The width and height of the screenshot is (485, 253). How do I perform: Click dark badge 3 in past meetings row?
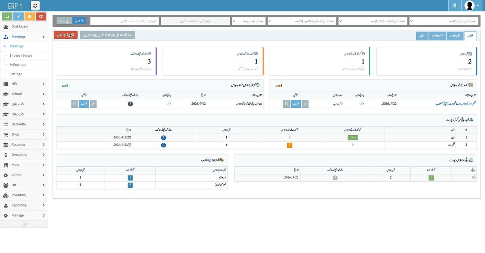tap(131, 104)
